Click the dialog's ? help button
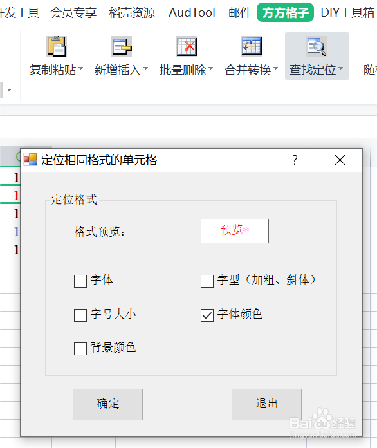Viewport: 377px width, 448px height. [295, 160]
